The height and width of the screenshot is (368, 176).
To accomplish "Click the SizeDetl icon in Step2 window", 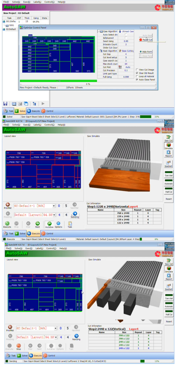I will pyautogui.click(x=169, y=287).
